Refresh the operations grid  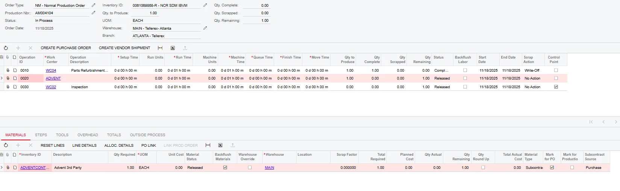(6, 48)
